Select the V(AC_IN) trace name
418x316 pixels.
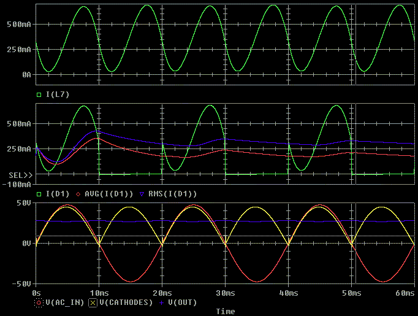[x=62, y=303]
